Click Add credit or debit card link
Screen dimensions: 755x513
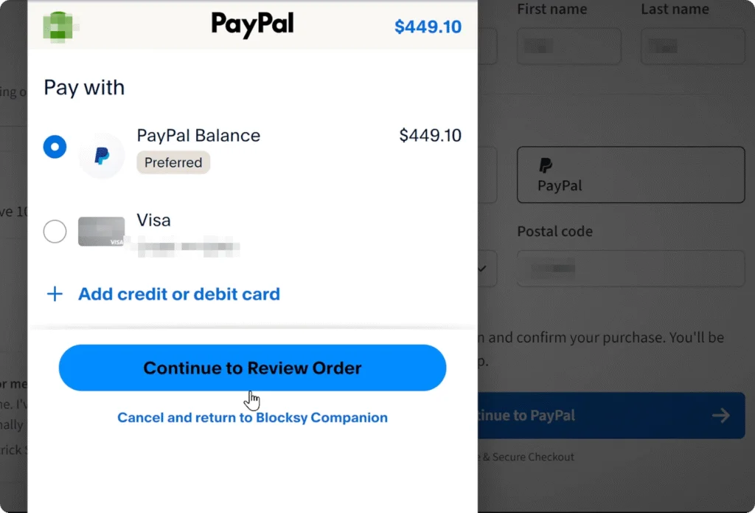178,294
